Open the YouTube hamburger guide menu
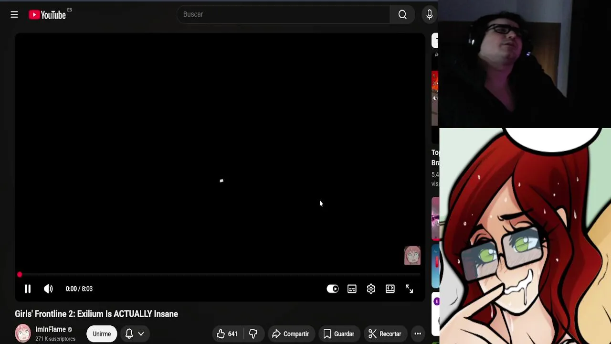611x344 pixels. pos(14,15)
